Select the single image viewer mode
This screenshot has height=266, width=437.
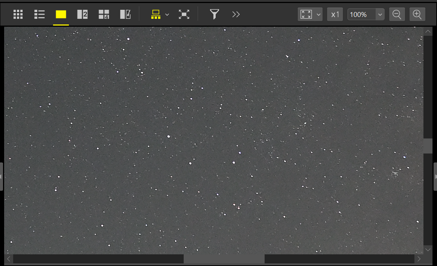(61, 15)
